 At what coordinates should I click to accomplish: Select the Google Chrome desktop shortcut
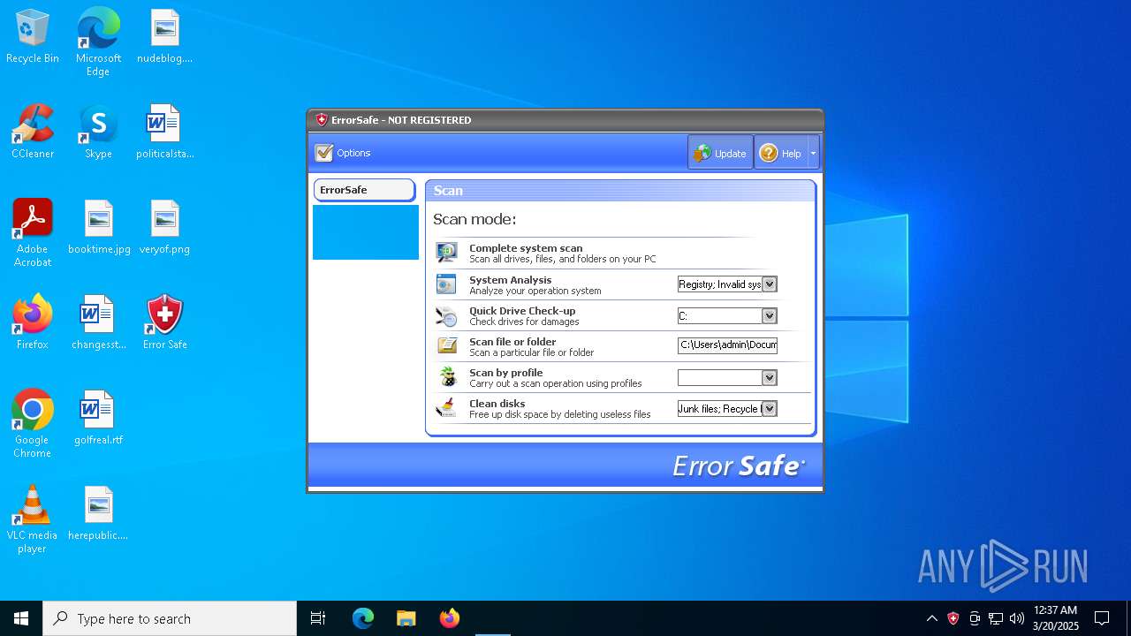click(33, 423)
